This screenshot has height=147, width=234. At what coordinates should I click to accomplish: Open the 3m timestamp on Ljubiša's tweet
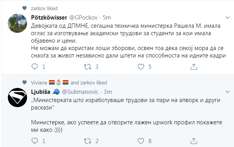coord(108,92)
